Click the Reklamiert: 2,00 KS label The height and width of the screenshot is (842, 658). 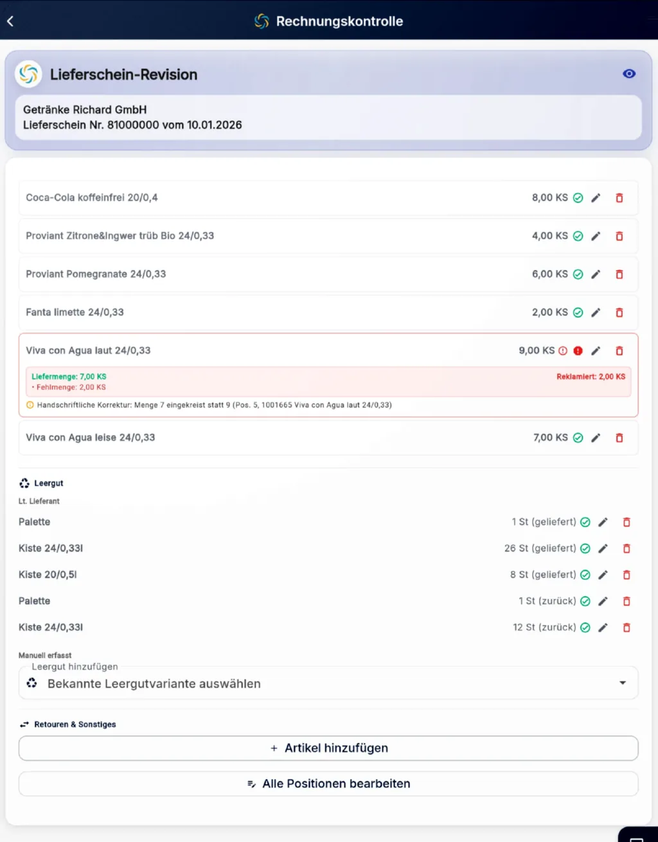tap(591, 377)
